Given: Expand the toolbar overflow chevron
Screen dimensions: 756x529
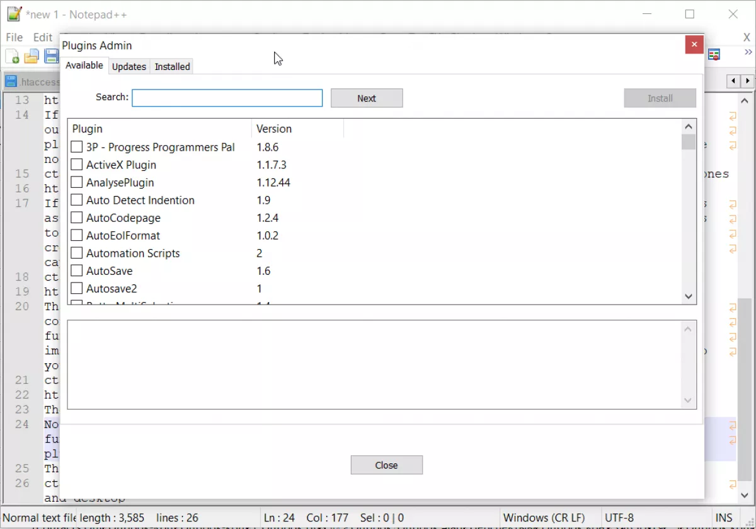Looking at the screenshot, I should coord(748,52).
